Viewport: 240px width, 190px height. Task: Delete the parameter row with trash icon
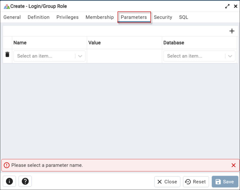point(7,54)
